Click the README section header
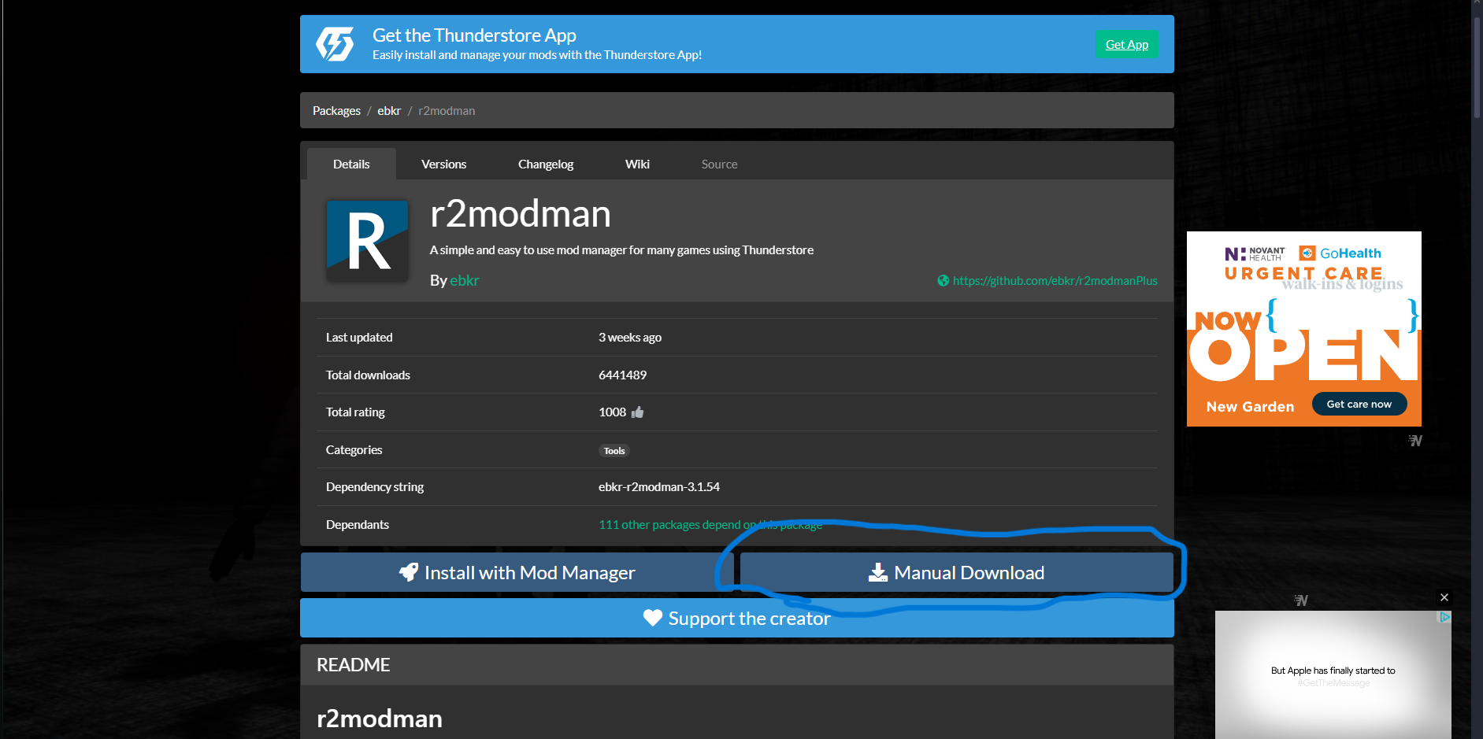This screenshot has height=739, width=1483. point(737,665)
